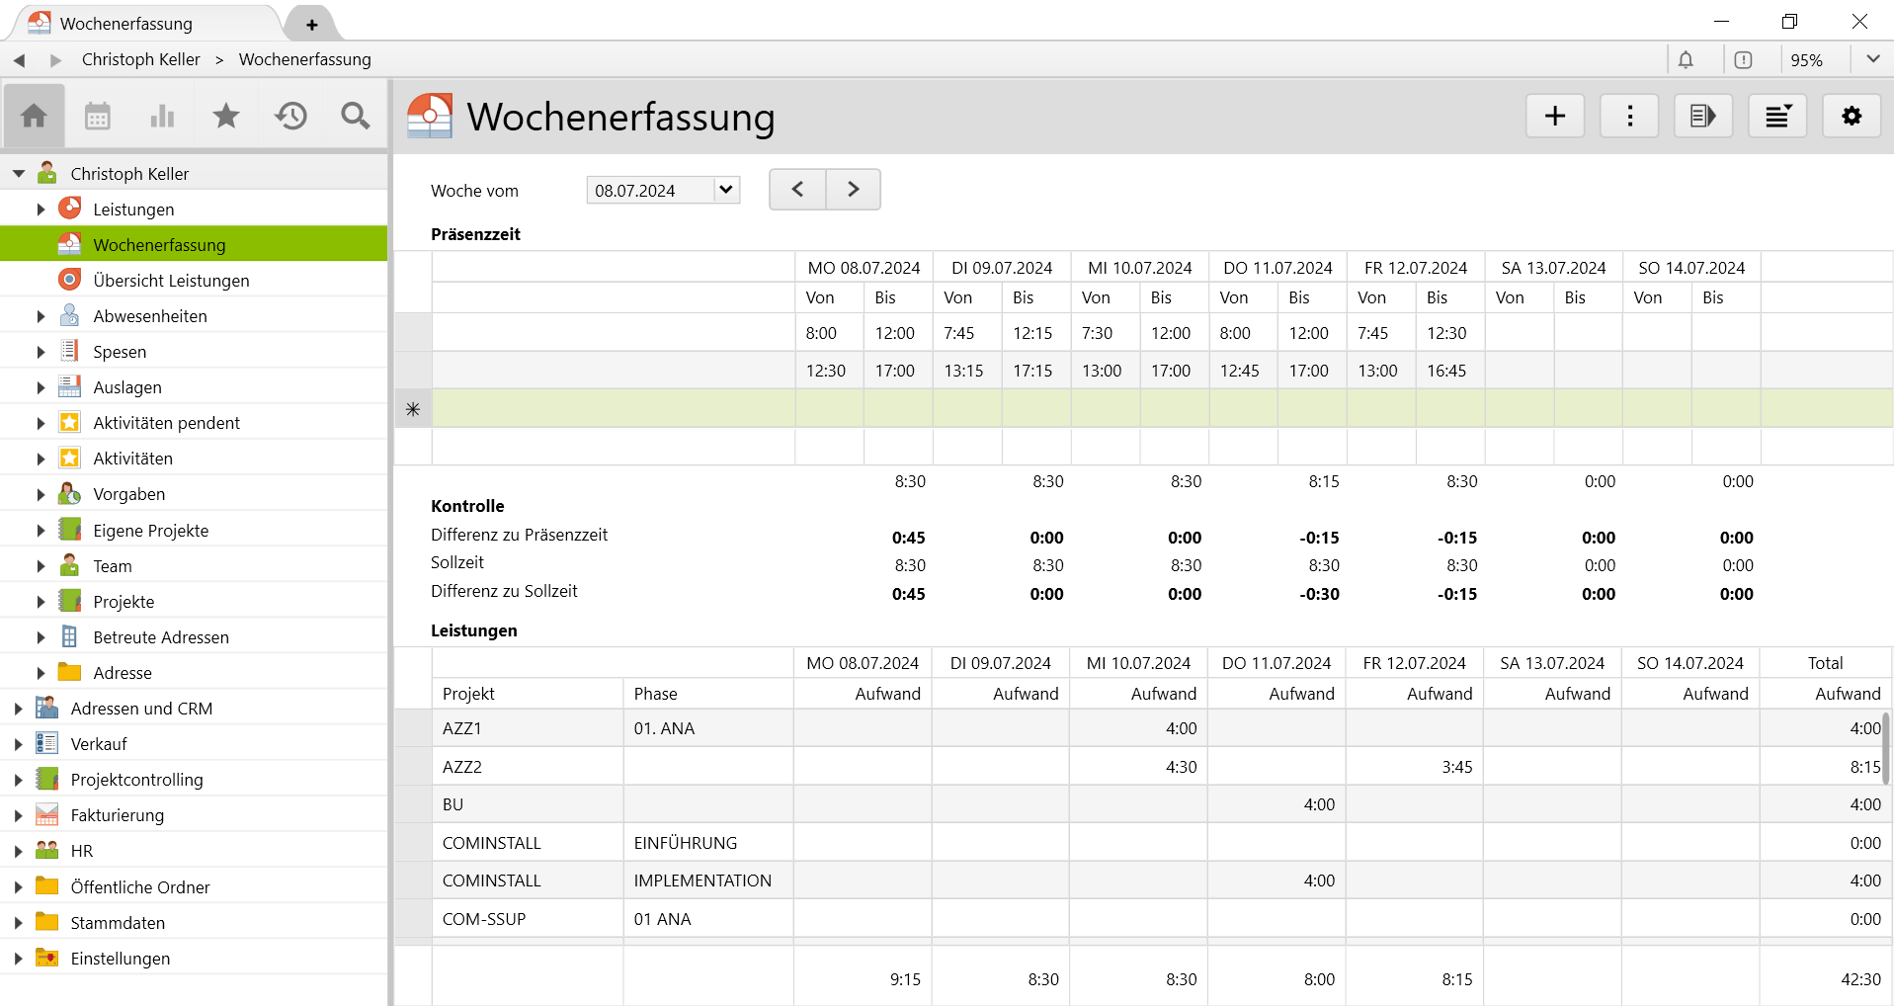
Task: Expand the Projektcontrolling tree node
Action: [18, 780]
